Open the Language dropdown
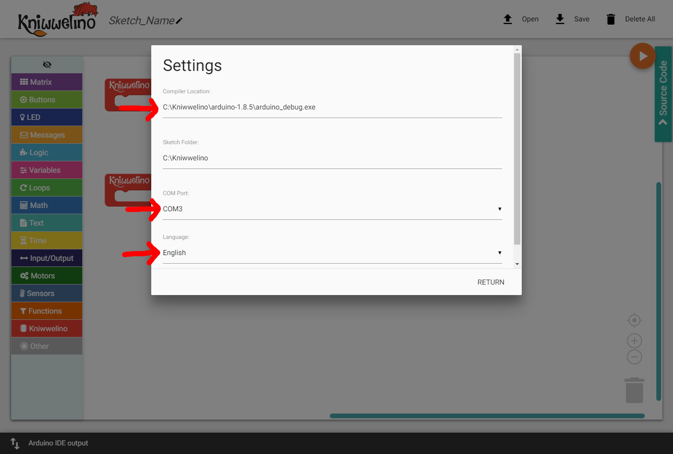The width and height of the screenshot is (673, 454). click(332, 253)
